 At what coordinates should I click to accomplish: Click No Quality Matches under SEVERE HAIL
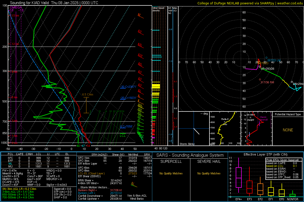click(209, 173)
